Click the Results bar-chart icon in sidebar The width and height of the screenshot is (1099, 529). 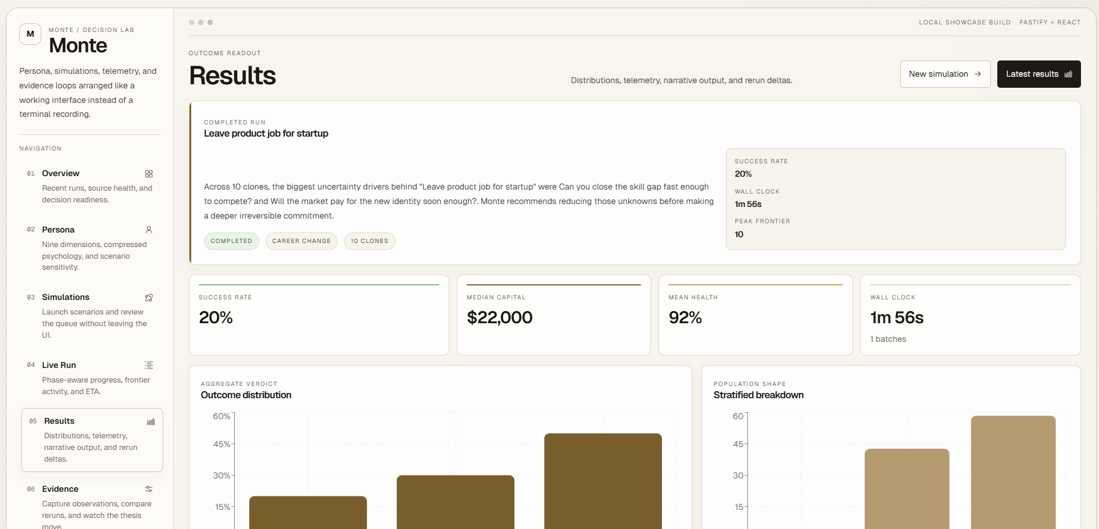tap(151, 421)
